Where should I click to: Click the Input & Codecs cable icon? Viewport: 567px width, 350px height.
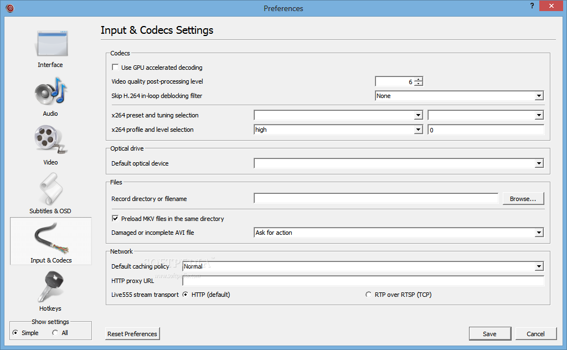pyautogui.click(x=50, y=239)
